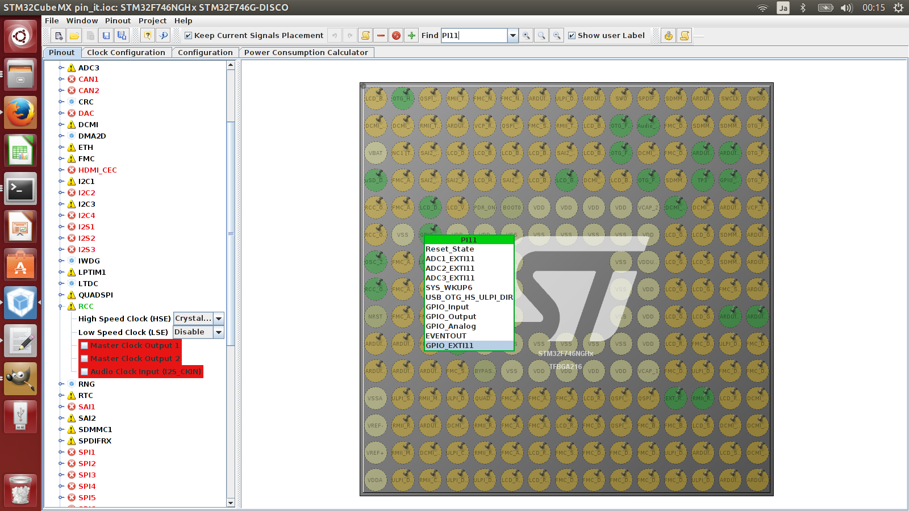909x511 pixels.
Task: Open the Find field dropdown arrow
Action: coord(513,36)
